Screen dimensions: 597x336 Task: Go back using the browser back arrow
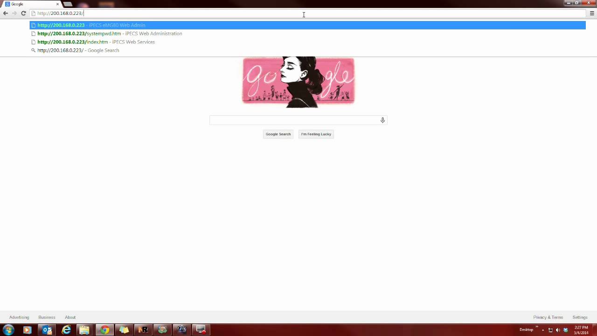point(6,13)
